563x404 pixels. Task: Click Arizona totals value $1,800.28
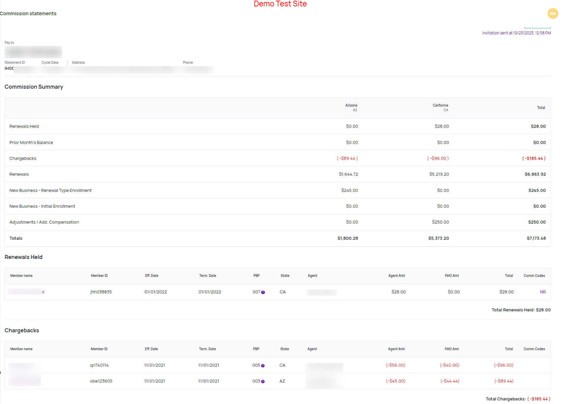pyautogui.click(x=347, y=238)
